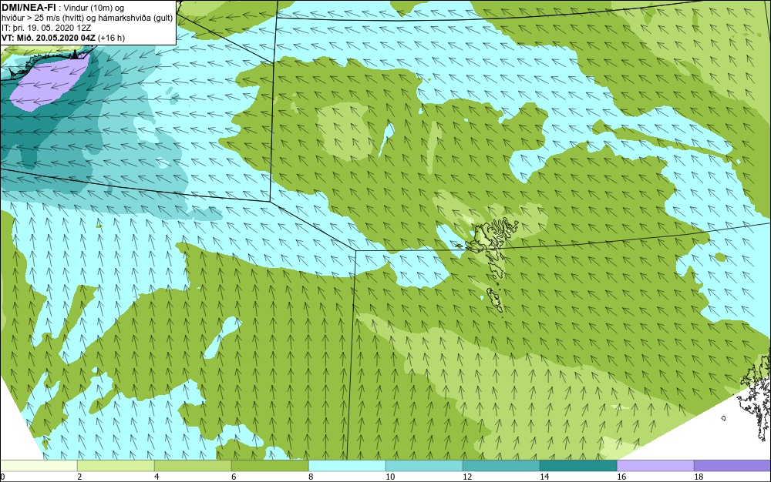Click the 6–8 m/s olive green legend swatch
Image resolution: width=771 pixels, height=482 pixels.
[270, 466]
